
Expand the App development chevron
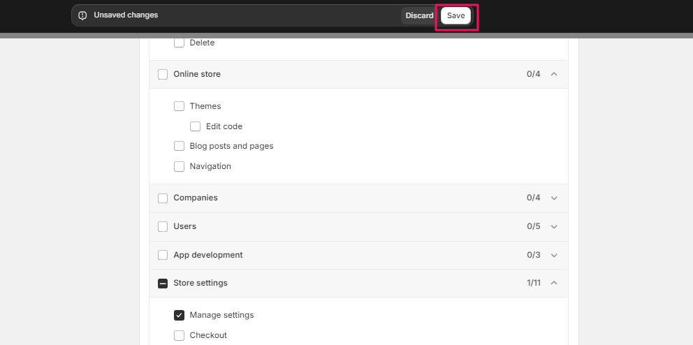[x=554, y=256]
